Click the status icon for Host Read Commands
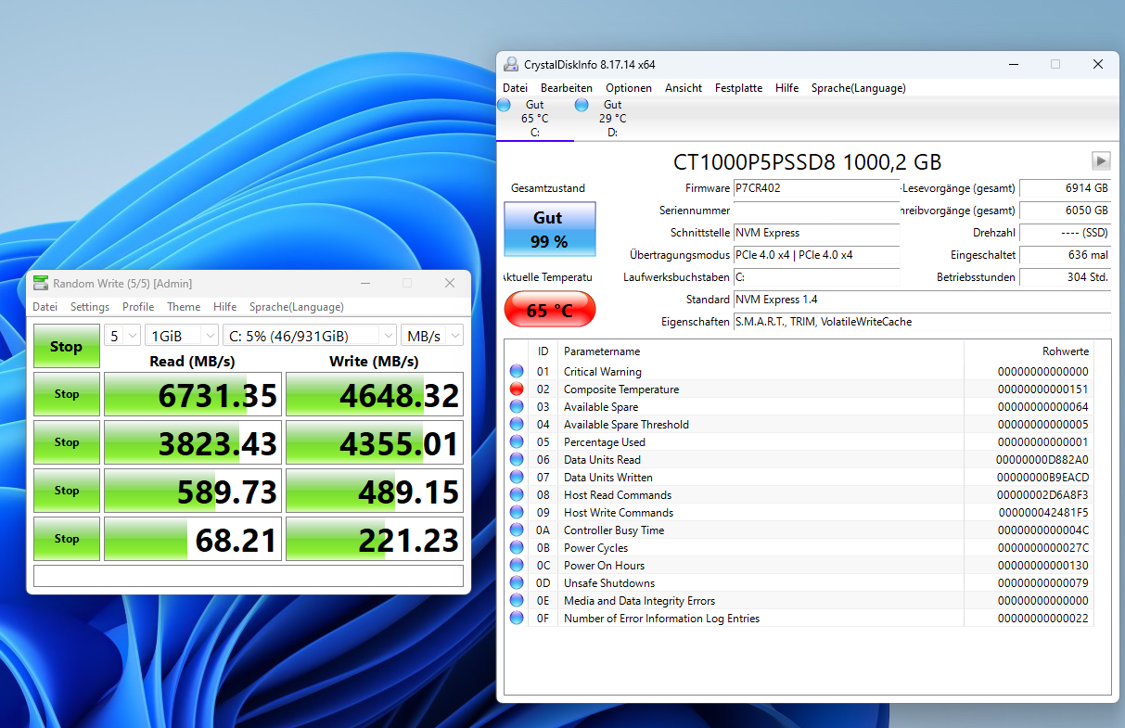Screen dimensions: 1125x728 [x=517, y=495]
